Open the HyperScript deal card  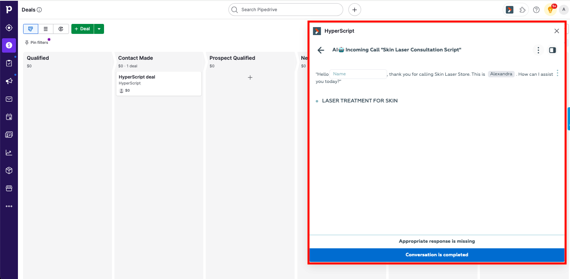(x=159, y=84)
